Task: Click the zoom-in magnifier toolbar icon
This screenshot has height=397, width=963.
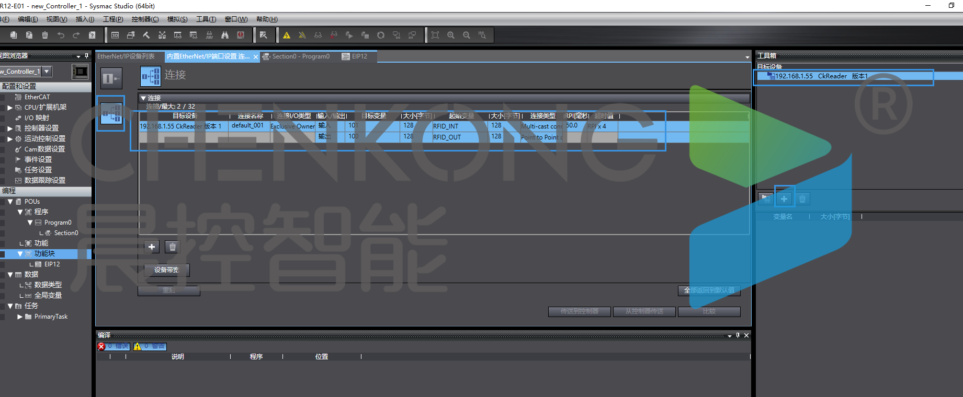Action: coord(451,35)
